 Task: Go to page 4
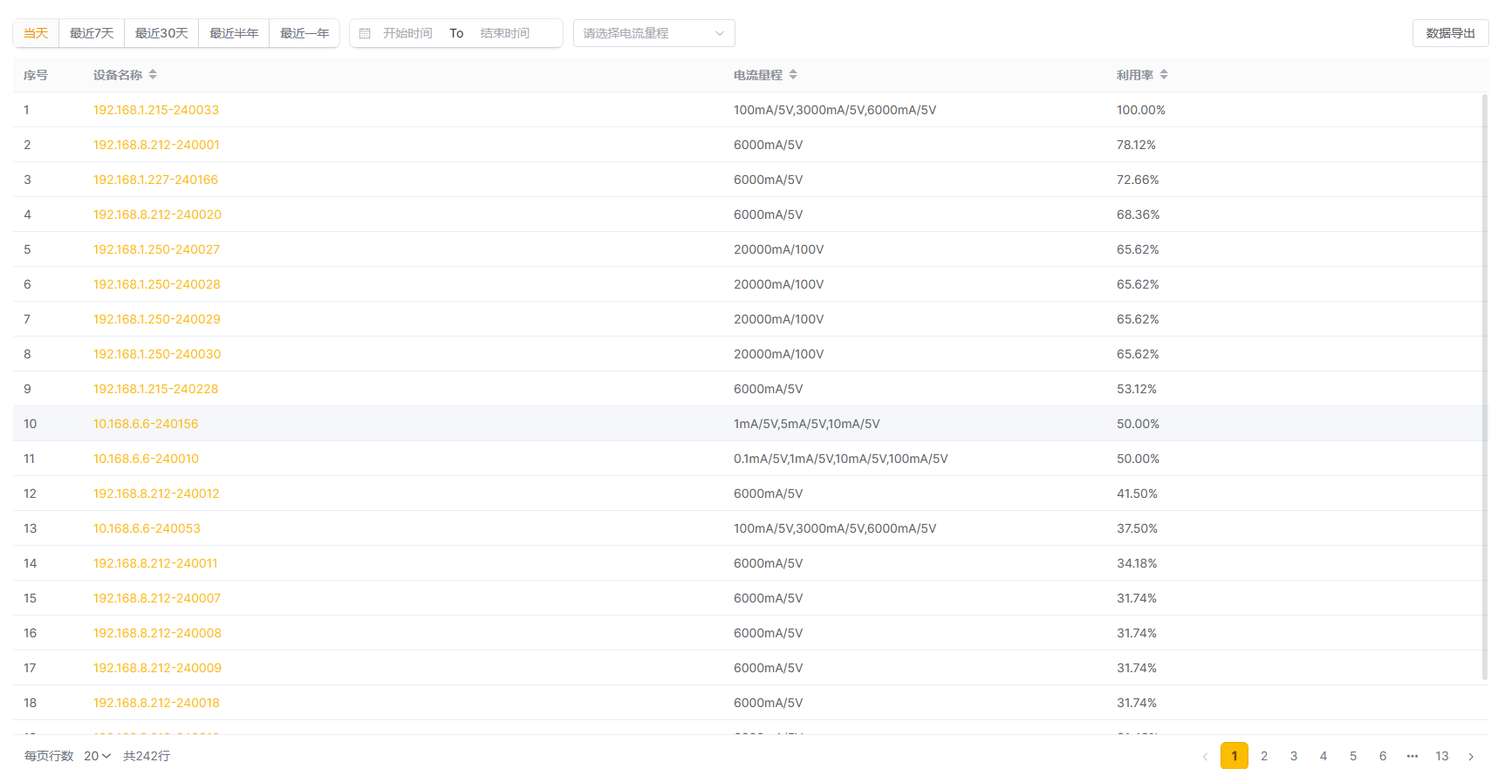1323,756
